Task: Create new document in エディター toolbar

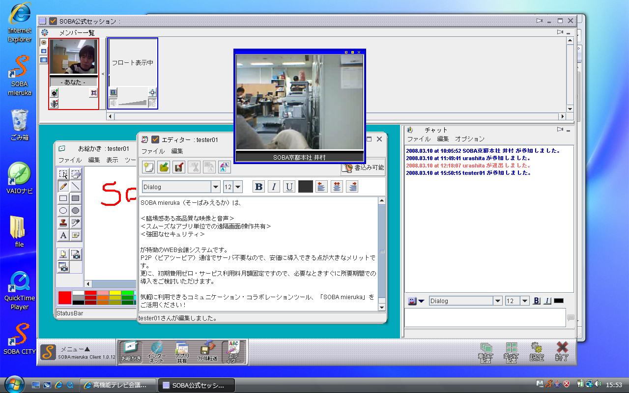Action: coord(149,167)
